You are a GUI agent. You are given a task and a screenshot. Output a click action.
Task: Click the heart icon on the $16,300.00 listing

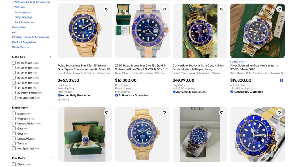(x=164, y=9)
